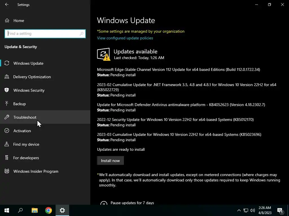The image size is (289, 216).
Task: Go to Backup settings
Action: [45, 104]
